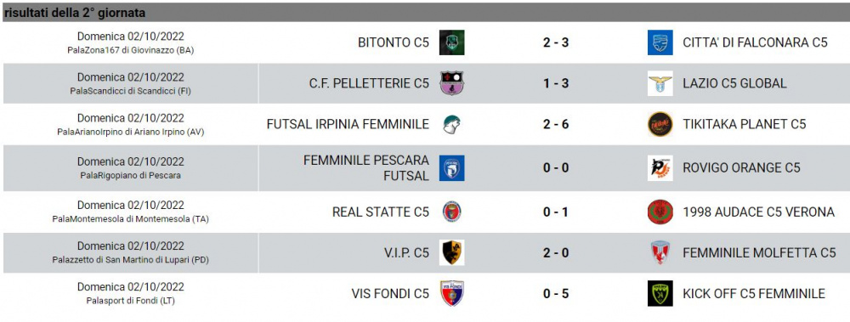Select the Vis Fondi C5 crest
The image size is (850, 322).
tap(451, 293)
